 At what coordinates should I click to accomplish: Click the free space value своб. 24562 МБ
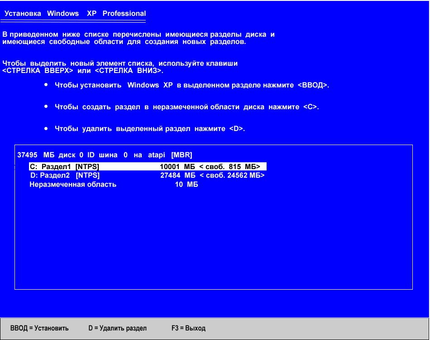click(x=232, y=175)
